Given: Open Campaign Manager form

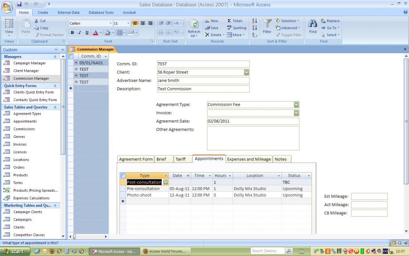Looking at the screenshot, I should (30, 63).
